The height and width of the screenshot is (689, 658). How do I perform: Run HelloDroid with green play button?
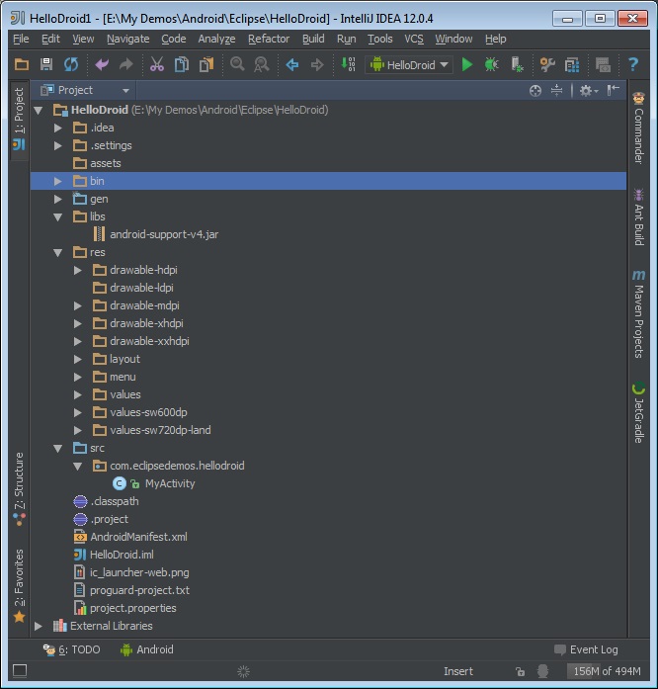[467, 65]
